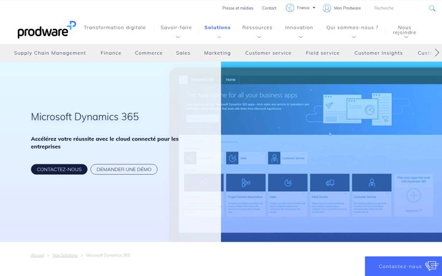
Task: Expand the Solutions menu chevron
Action: (x=219, y=37)
